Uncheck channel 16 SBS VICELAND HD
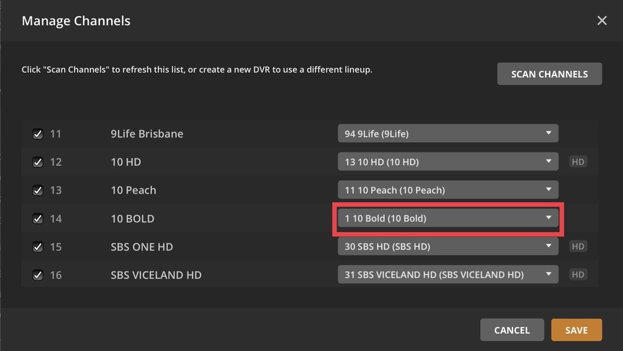 [38, 275]
